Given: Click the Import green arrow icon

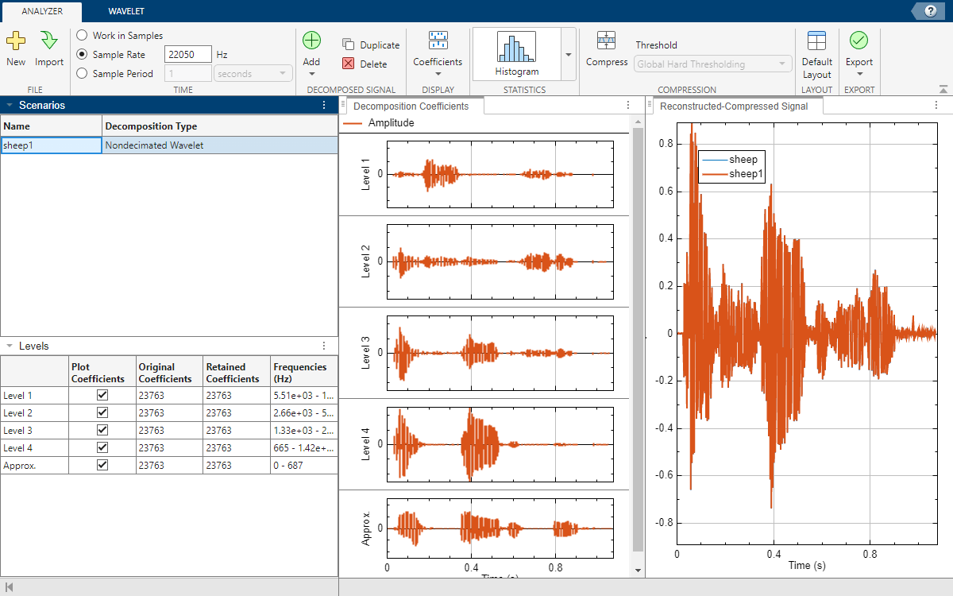Looking at the screenshot, I should [49, 42].
